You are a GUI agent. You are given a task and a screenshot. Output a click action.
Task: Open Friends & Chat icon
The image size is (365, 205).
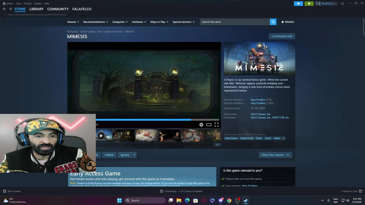tap(360, 191)
